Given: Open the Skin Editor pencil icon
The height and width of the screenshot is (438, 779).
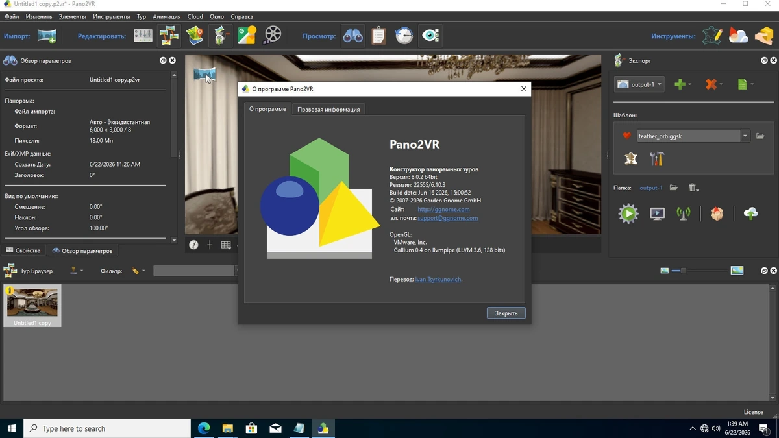Looking at the screenshot, I should click(x=712, y=36).
